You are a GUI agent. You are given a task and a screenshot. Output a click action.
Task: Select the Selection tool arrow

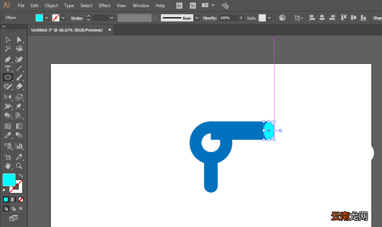tap(8, 40)
